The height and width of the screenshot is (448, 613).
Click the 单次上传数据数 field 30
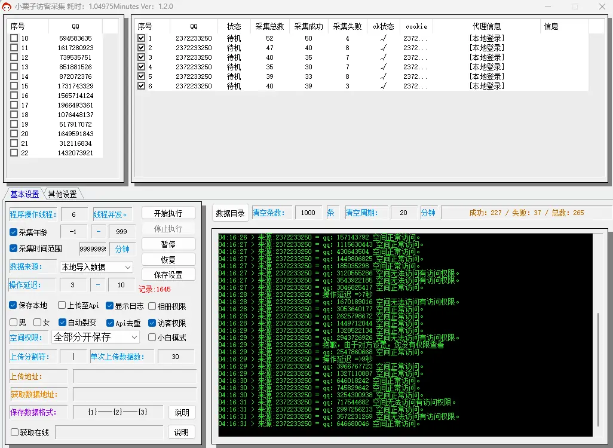(176, 357)
